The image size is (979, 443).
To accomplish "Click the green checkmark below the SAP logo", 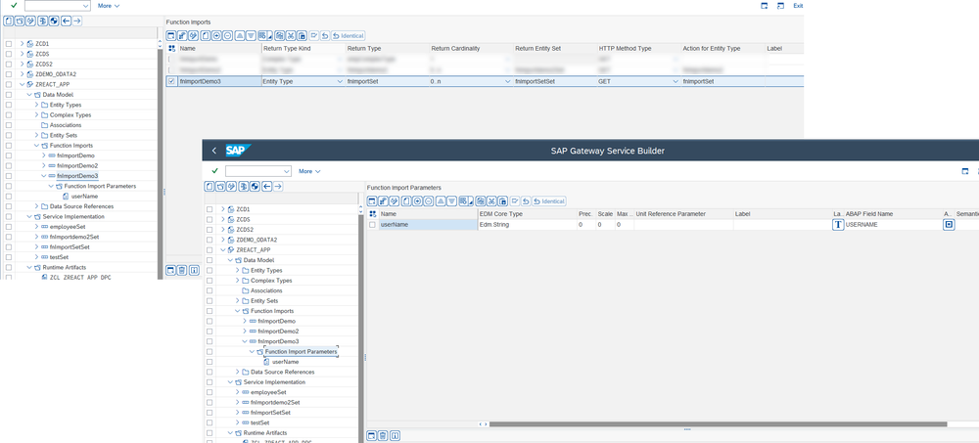I will [214, 170].
